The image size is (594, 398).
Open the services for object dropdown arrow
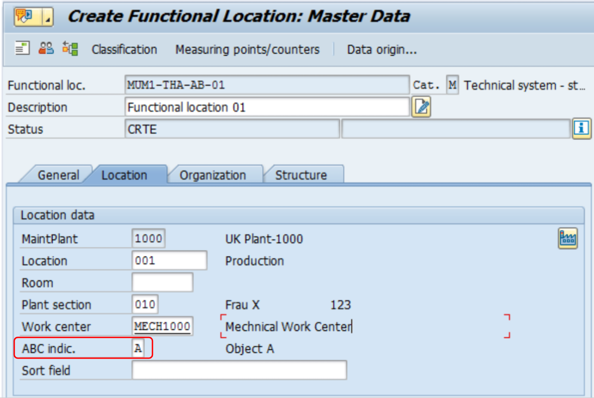[48, 17]
